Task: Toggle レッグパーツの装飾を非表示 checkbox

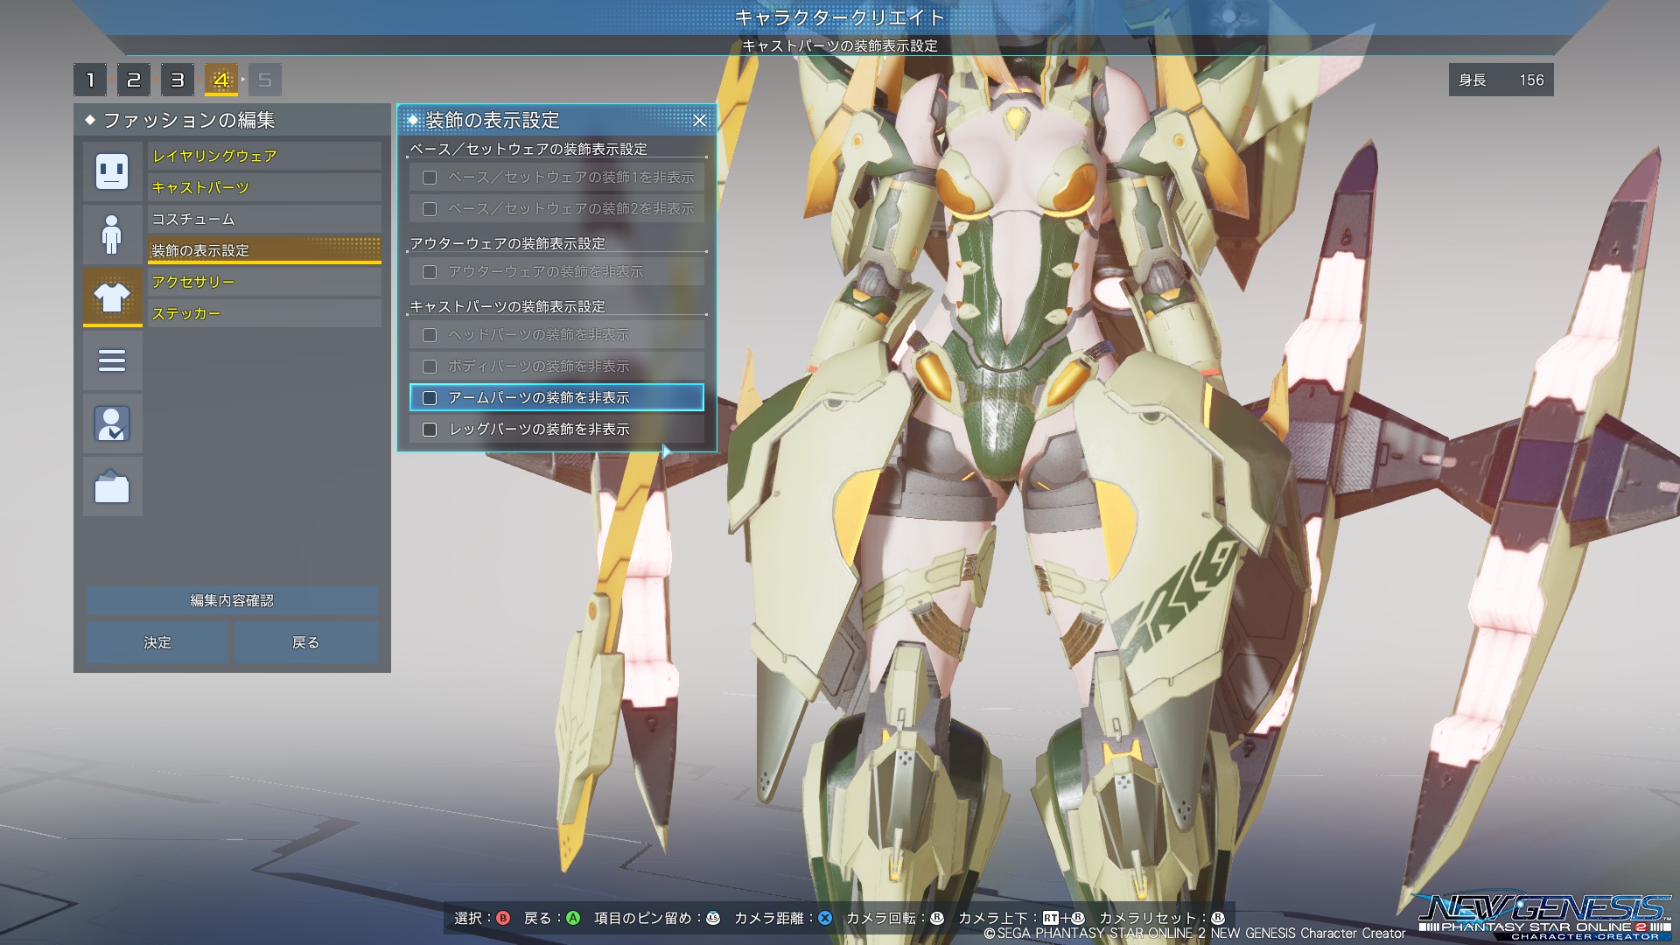Action: [430, 430]
